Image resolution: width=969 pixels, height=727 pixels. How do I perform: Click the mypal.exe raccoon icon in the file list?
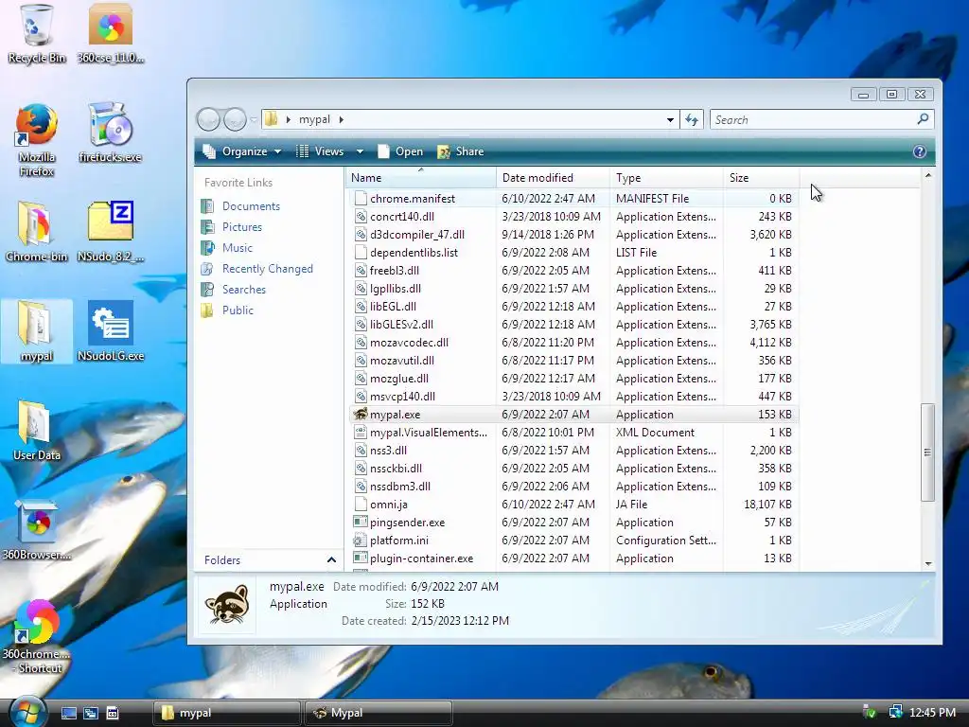[x=361, y=415]
